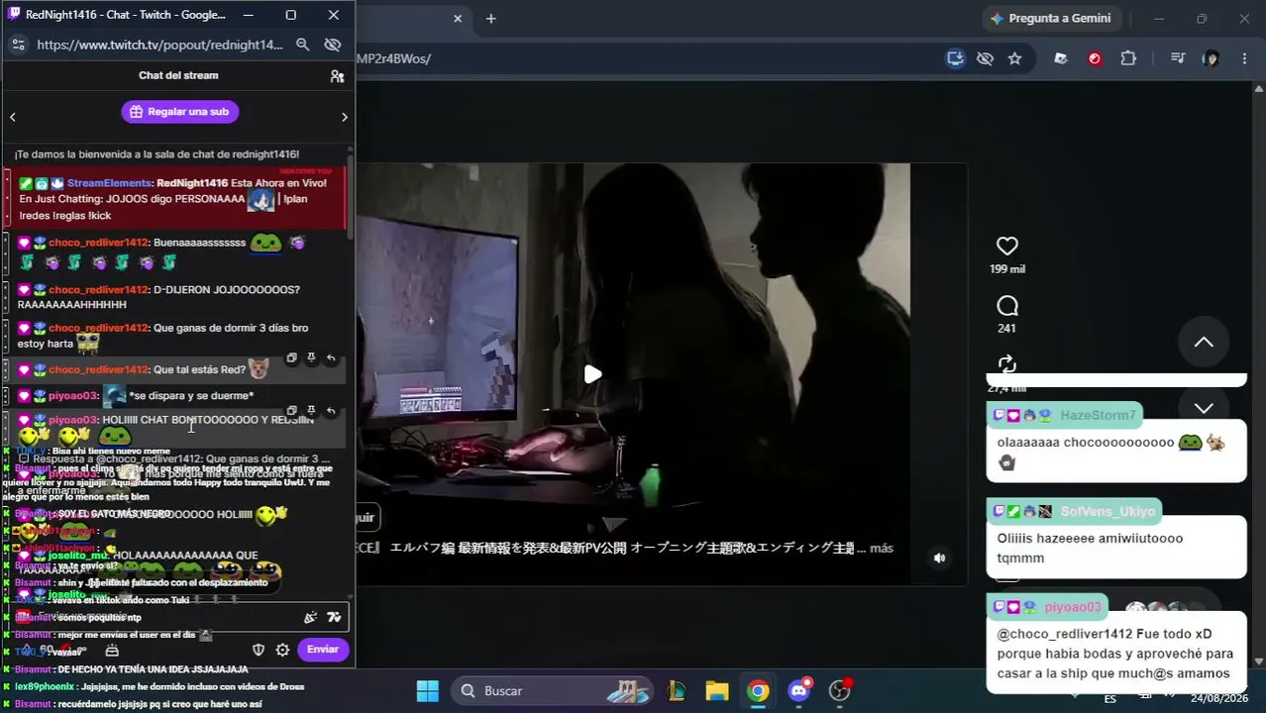Open the Twitch chat community members icon
Viewport: 1266px width, 713px height.
coord(337,76)
